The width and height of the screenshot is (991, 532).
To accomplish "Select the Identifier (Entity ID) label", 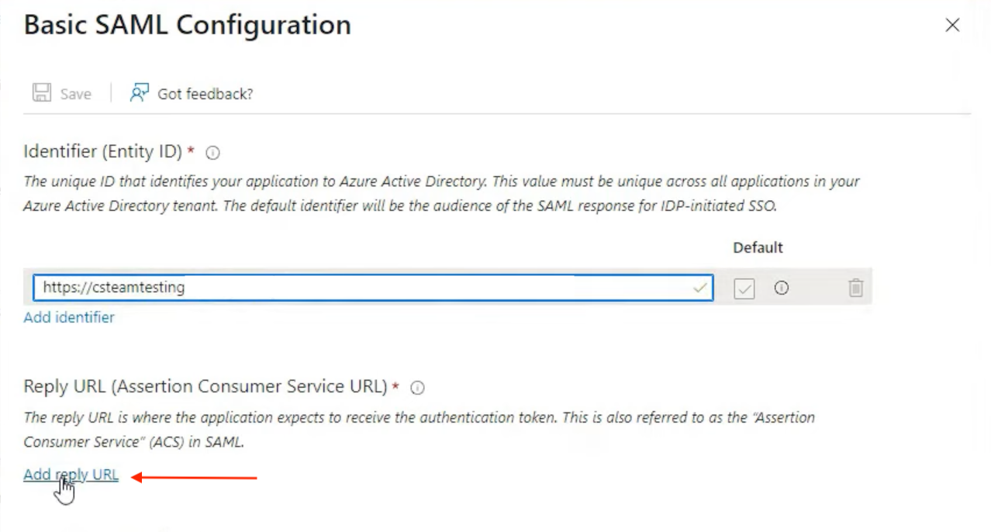I will click(102, 152).
